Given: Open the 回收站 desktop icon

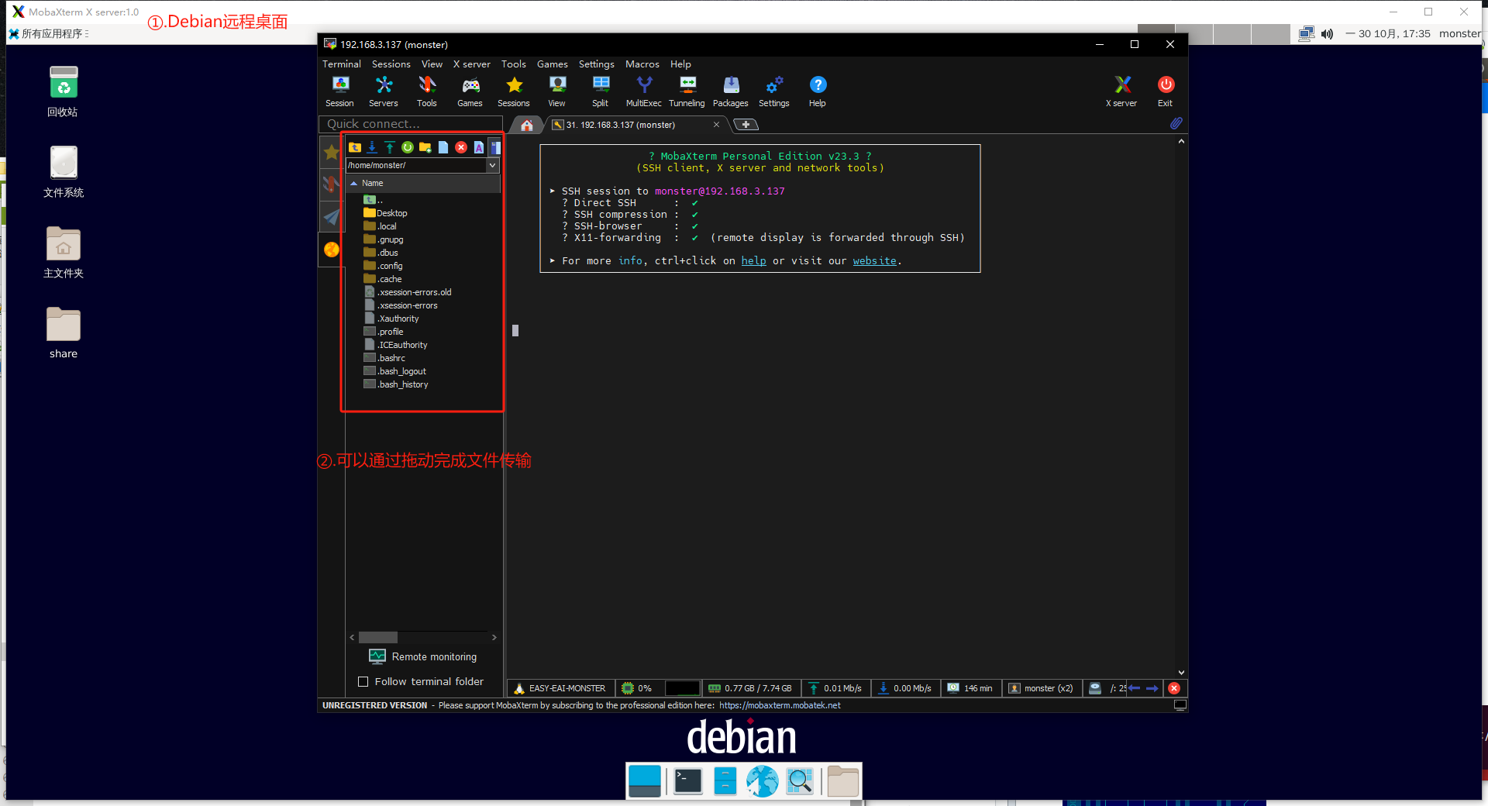Looking at the screenshot, I should [x=64, y=91].
